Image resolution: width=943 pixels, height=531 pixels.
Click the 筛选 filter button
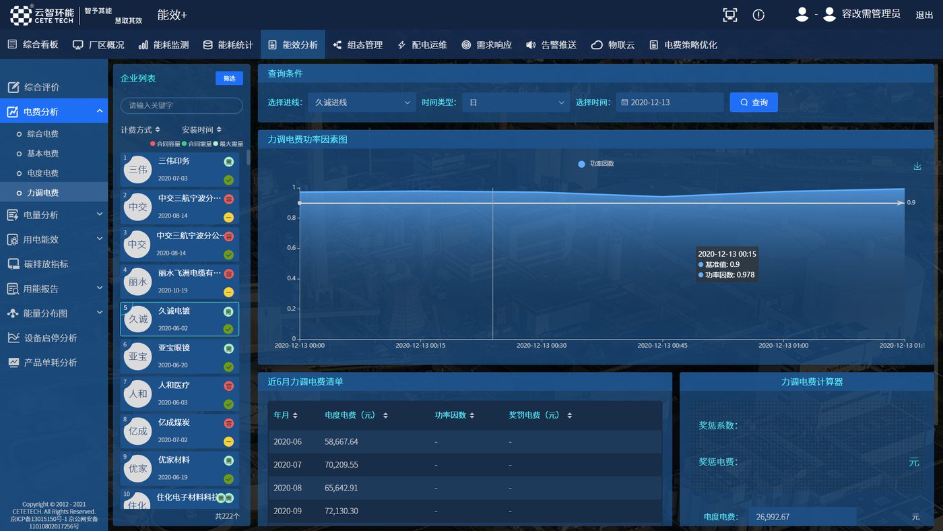click(229, 78)
